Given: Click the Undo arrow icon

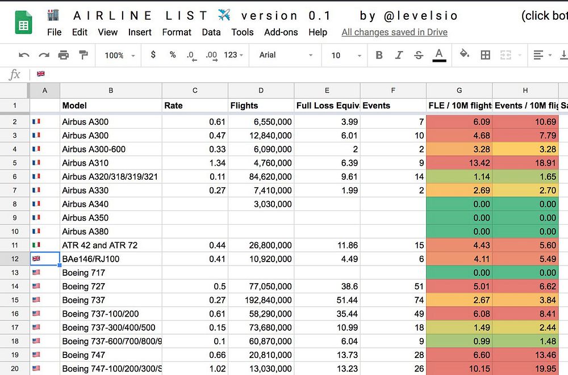Looking at the screenshot, I should 24,55.
